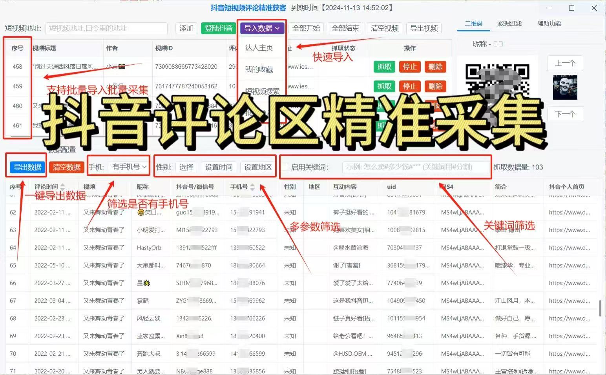Click the masked avatar thumbnail
606x375 pixels.
[565, 88]
